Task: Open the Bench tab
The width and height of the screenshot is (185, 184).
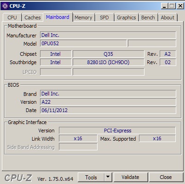Action: (148, 18)
